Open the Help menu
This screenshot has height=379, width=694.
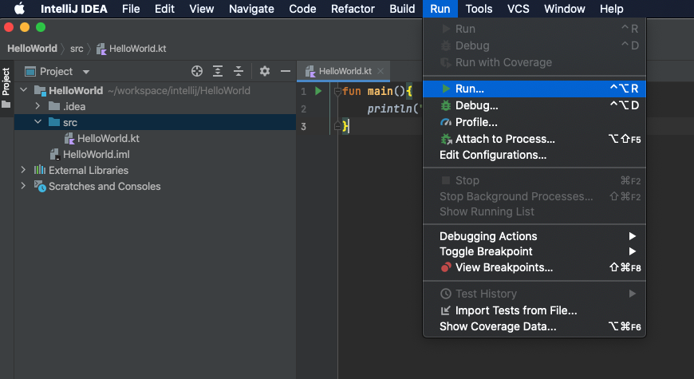coord(611,9)
